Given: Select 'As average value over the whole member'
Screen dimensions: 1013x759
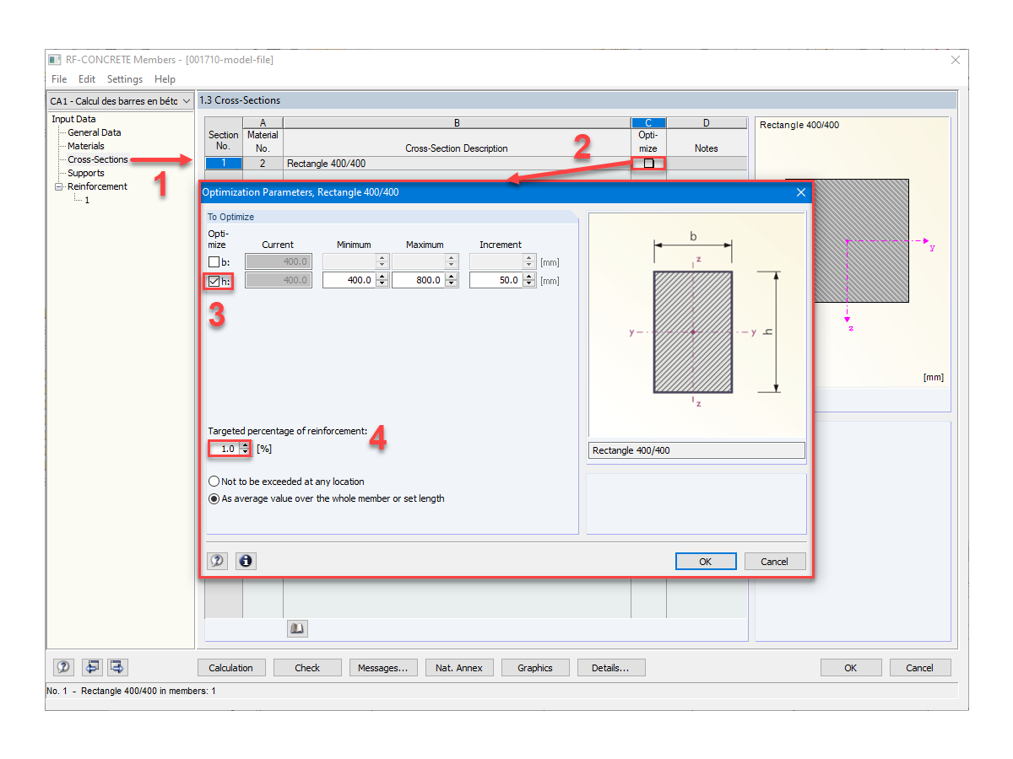Looking at the screenshot, I should pos(326,498).
